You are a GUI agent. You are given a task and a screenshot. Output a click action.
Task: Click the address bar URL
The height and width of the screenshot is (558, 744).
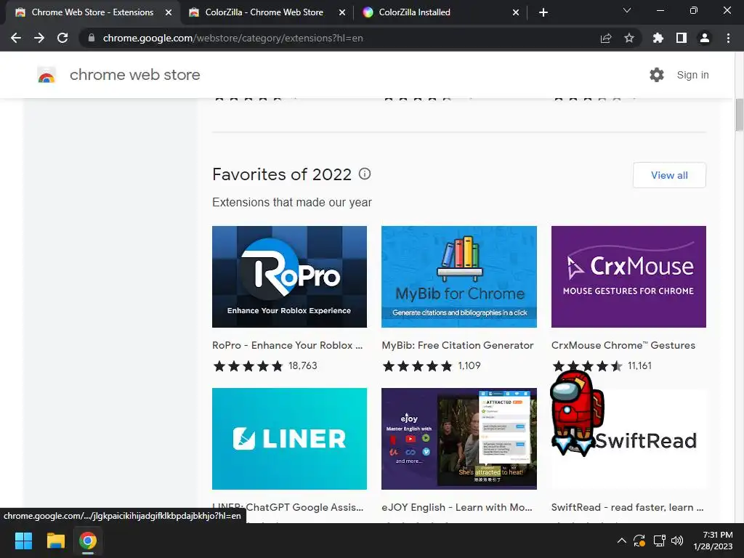click(x=233, y=38)
